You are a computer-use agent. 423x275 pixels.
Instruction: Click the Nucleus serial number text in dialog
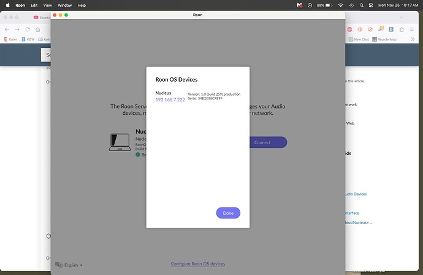[205, 98]
